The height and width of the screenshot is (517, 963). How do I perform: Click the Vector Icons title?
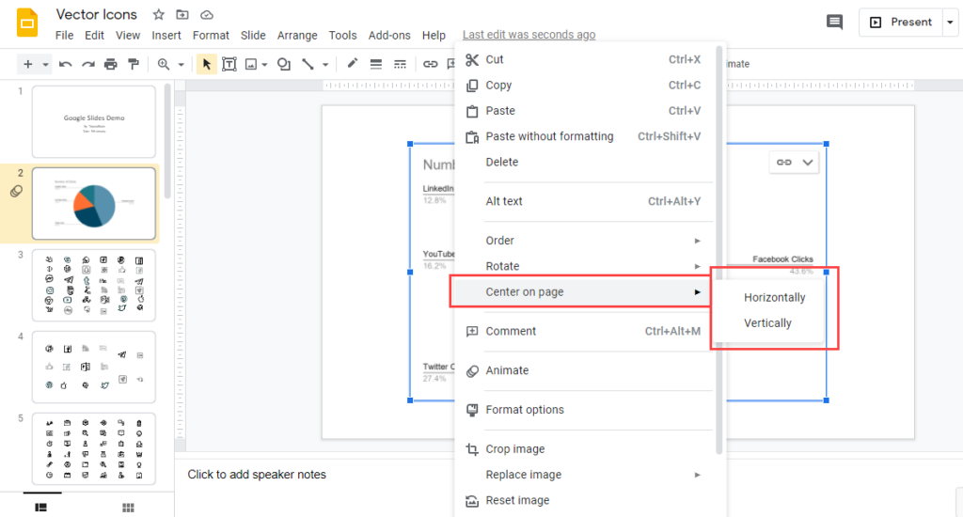tap(97, 14)
